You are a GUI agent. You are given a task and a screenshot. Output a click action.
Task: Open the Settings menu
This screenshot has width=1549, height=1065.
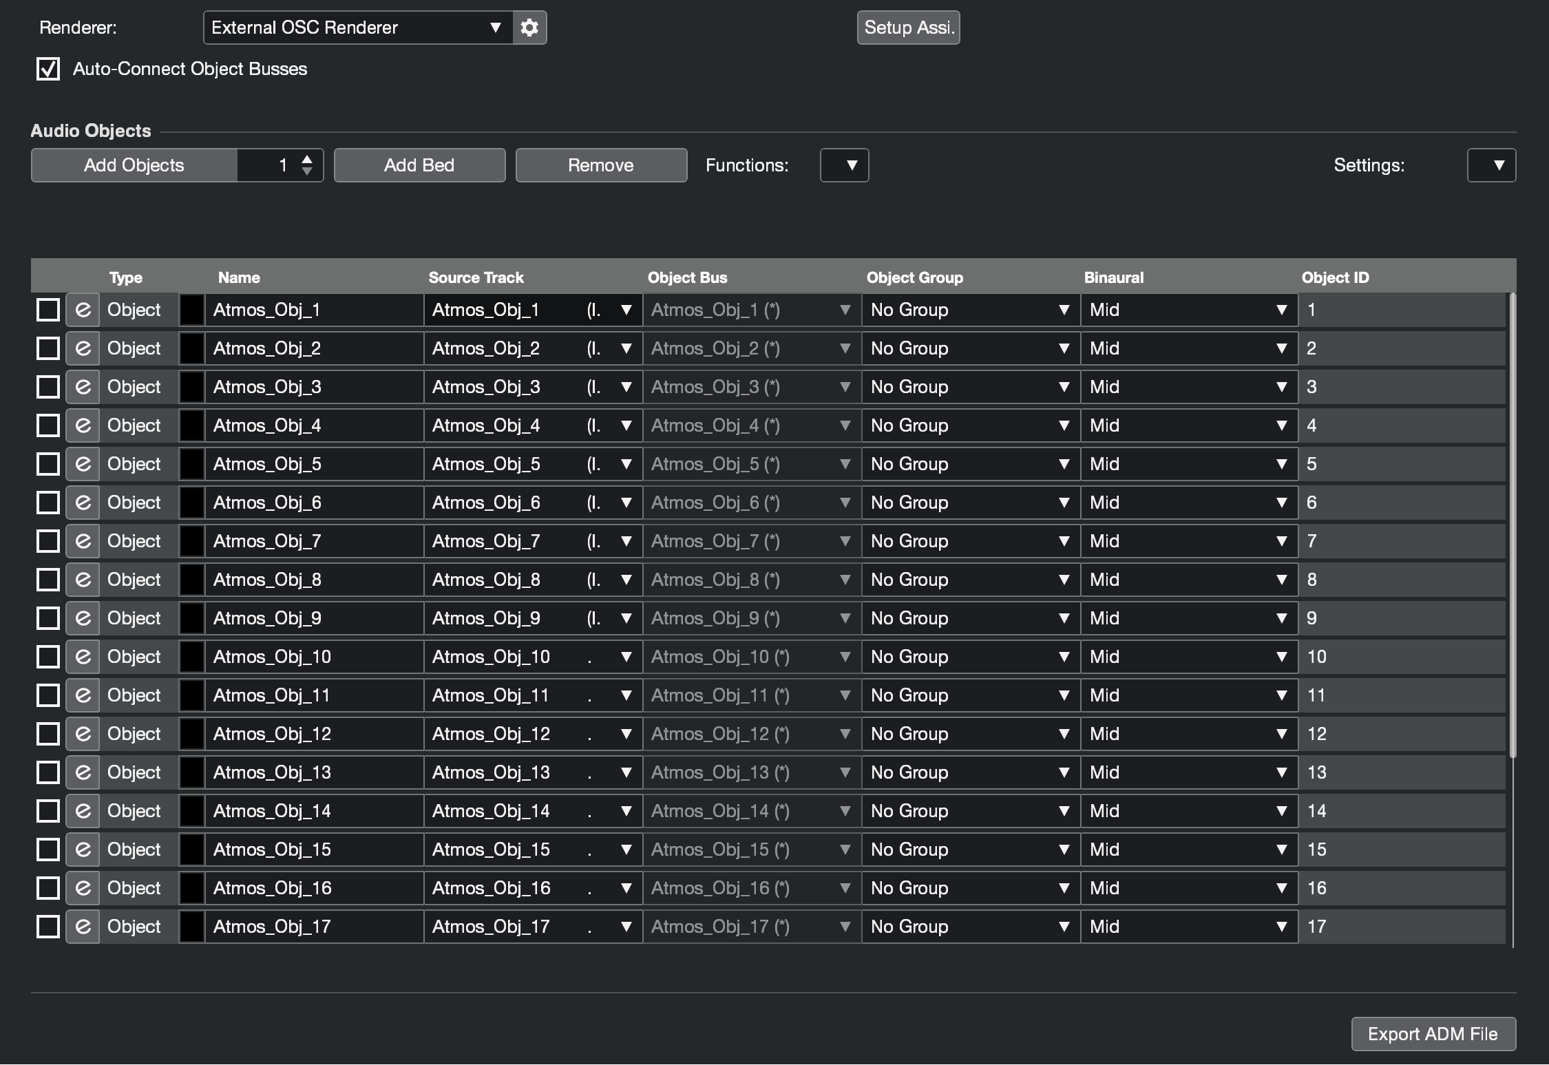click(1491, 165)
